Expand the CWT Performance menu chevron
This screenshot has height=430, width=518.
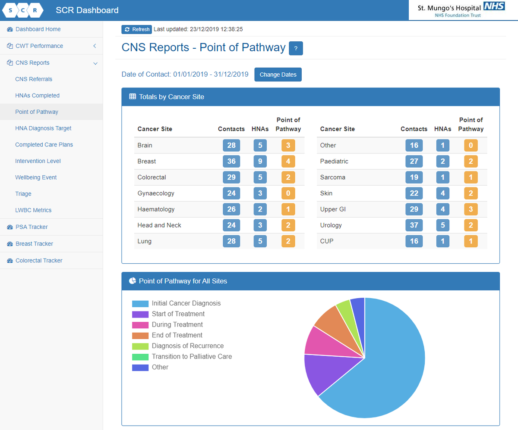(95, 46)
